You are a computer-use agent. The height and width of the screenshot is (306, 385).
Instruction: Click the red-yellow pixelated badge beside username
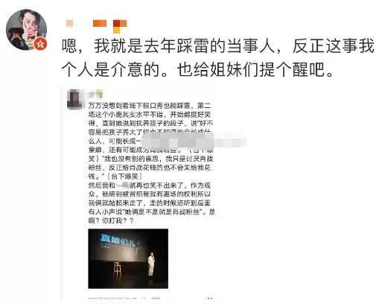click(x=120, y=26)
